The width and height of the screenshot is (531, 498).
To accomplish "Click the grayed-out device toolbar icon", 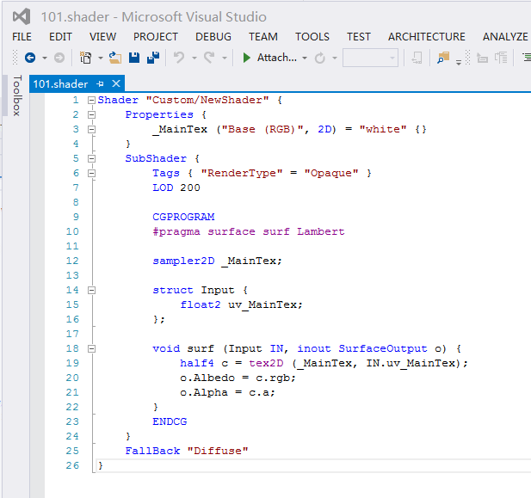I will pos(417,58).
